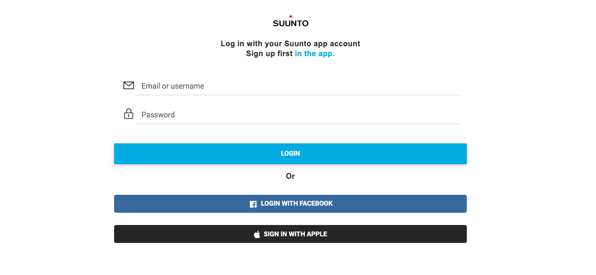The height and width of the screenshot is (275, 596).
Task: Click the Apple logo icon on the button
Action: click(257, 234)
